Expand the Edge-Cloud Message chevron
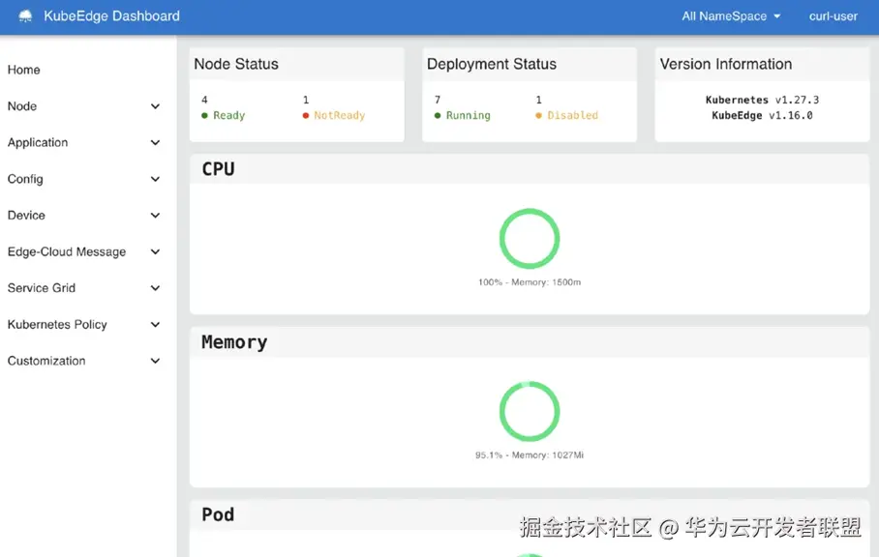Image resolution: width=879 pixels, height=557 pixels. (155, 252)
